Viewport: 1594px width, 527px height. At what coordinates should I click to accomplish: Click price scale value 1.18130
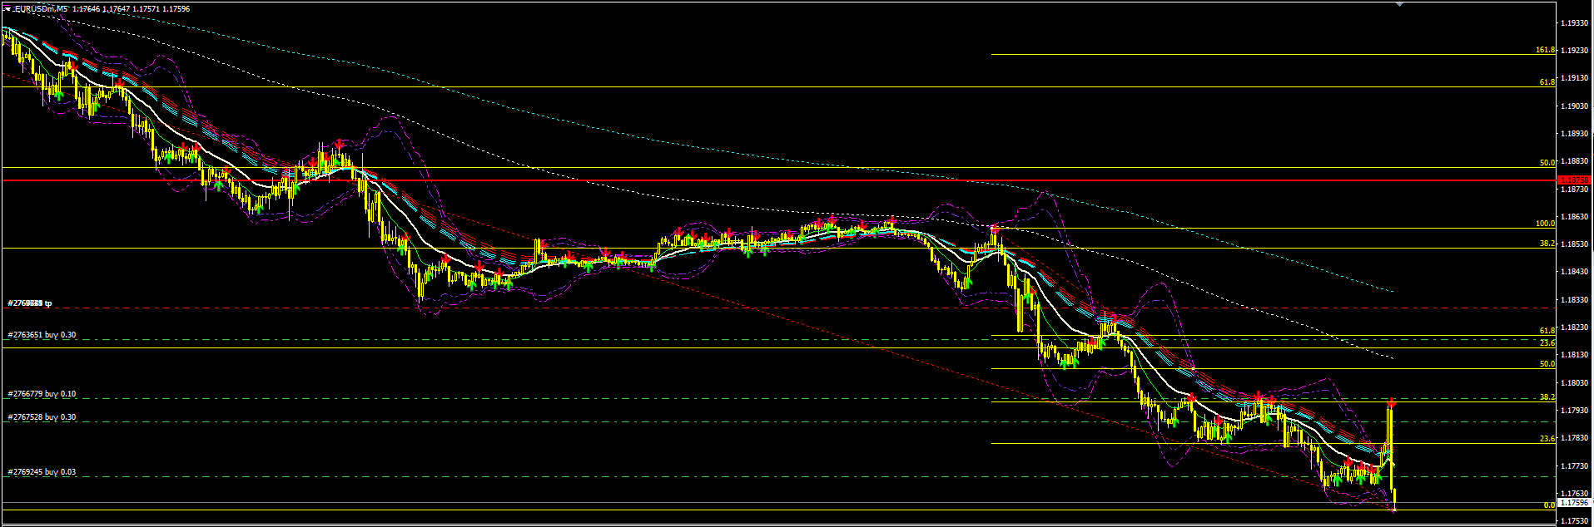(1575, 355)
